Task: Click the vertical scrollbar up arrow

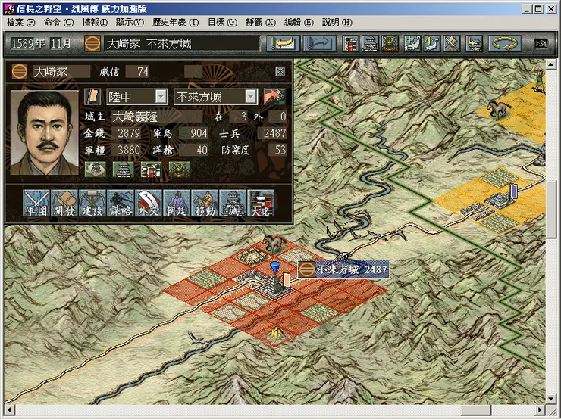Action: point(551,64)
